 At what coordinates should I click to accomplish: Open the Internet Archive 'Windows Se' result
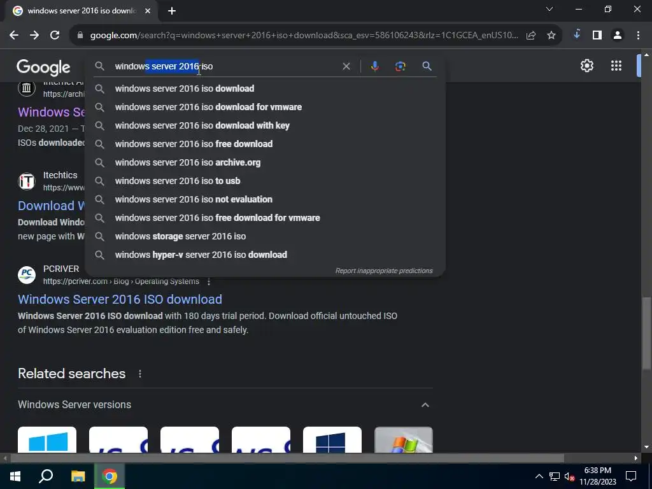[x=51, y=112]
